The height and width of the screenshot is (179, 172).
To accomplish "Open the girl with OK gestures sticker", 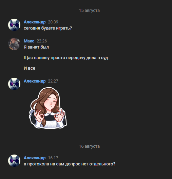I will (x=48, y=108).
